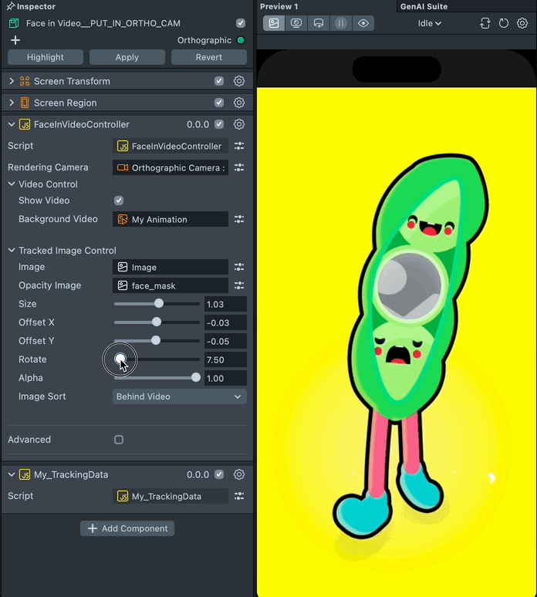Screen dimensions: 537x597
Task: Collapse the My_TrackingData component
Action: tap(12, 474)
